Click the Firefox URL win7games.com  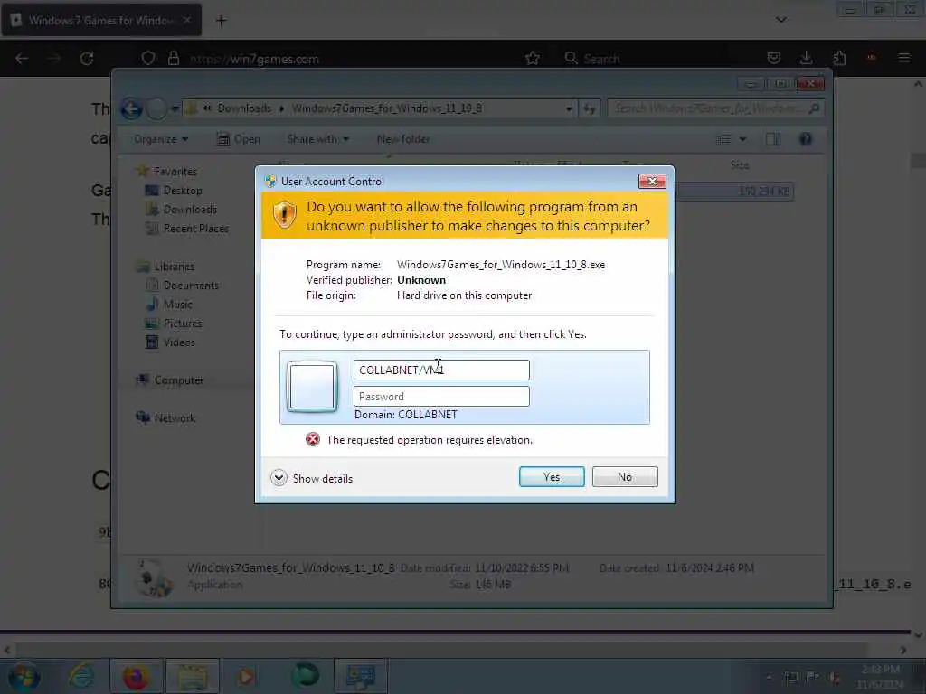pyautogui.click(x=254, y=59)
